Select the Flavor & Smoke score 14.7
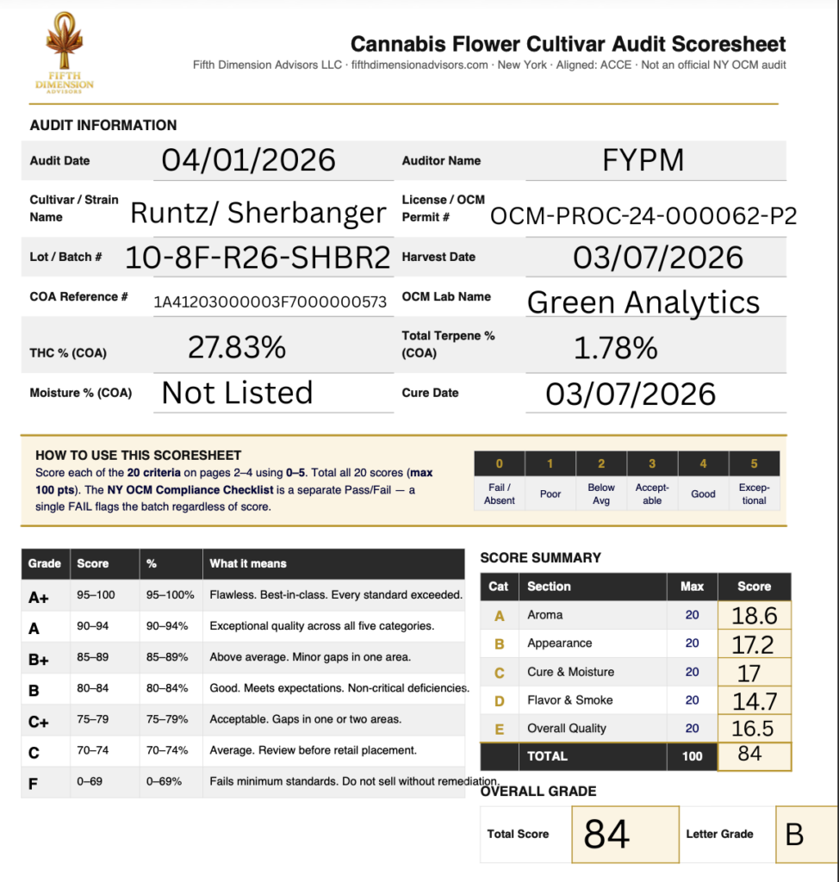This screenshot has height=882, width=839. (754, 700)
